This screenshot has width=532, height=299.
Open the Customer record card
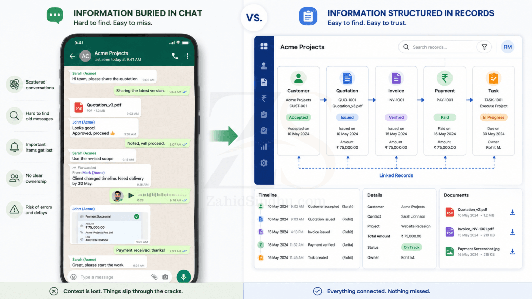tap(298, 111)
